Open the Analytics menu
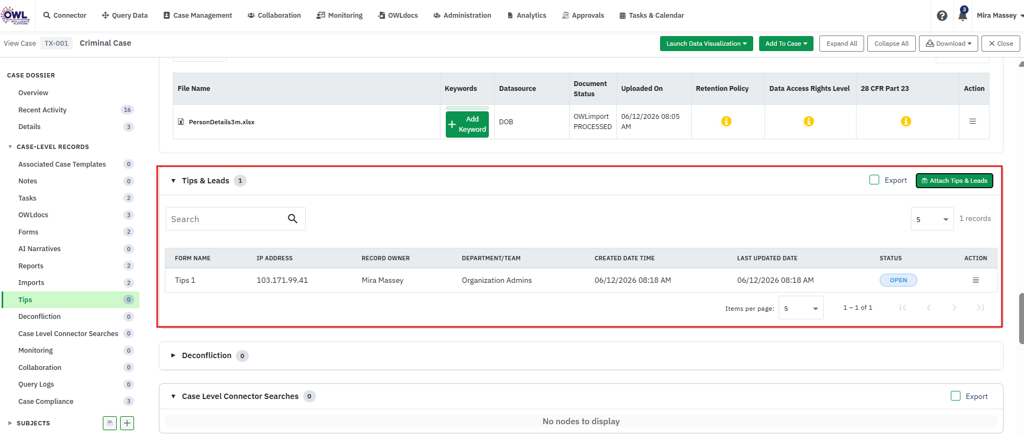The width and height of the screenshot is (1024, 435). [527, 15]
